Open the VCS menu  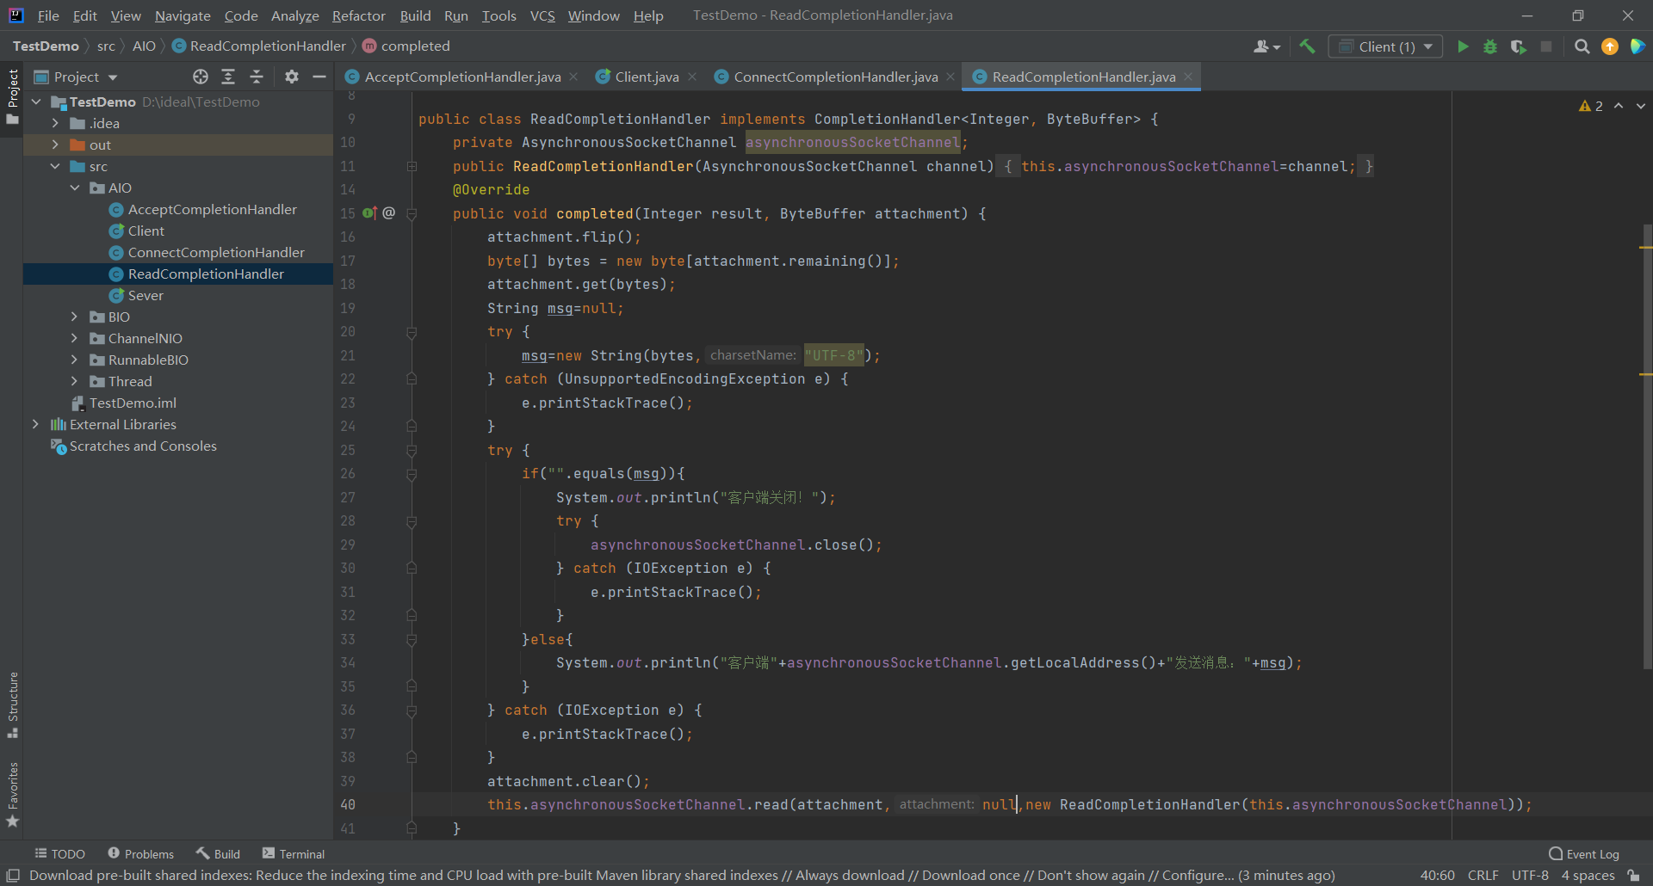tap(542, 15)
